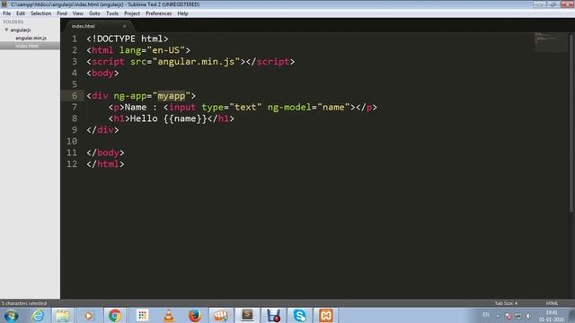Collapse the angularjs folder in sidebar

[x=6, y=30]
